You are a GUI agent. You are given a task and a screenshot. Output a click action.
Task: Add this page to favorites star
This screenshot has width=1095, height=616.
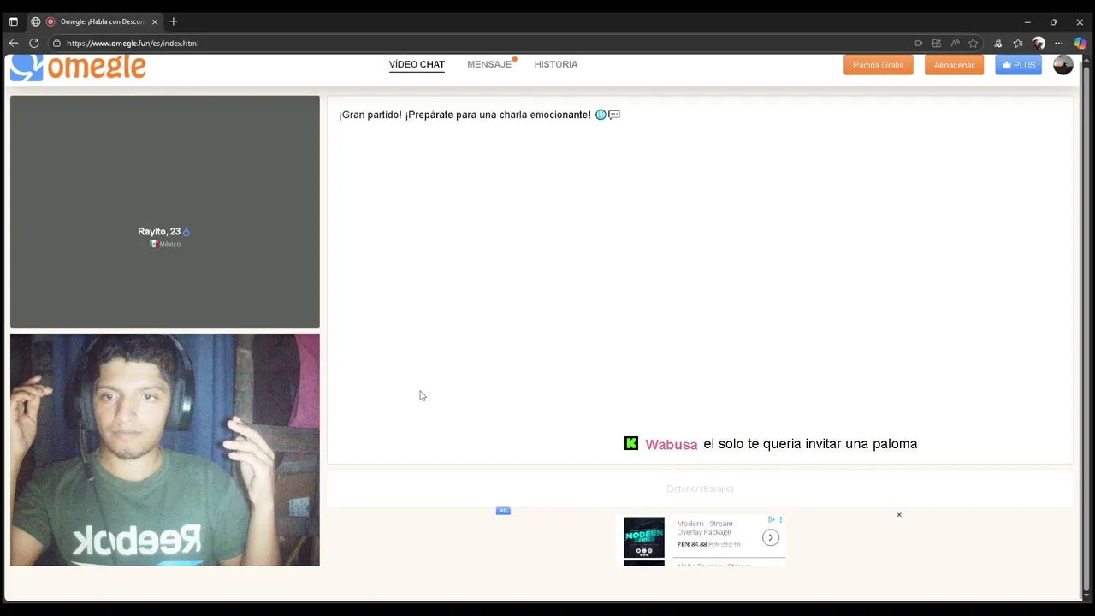(x=973, y=43)
